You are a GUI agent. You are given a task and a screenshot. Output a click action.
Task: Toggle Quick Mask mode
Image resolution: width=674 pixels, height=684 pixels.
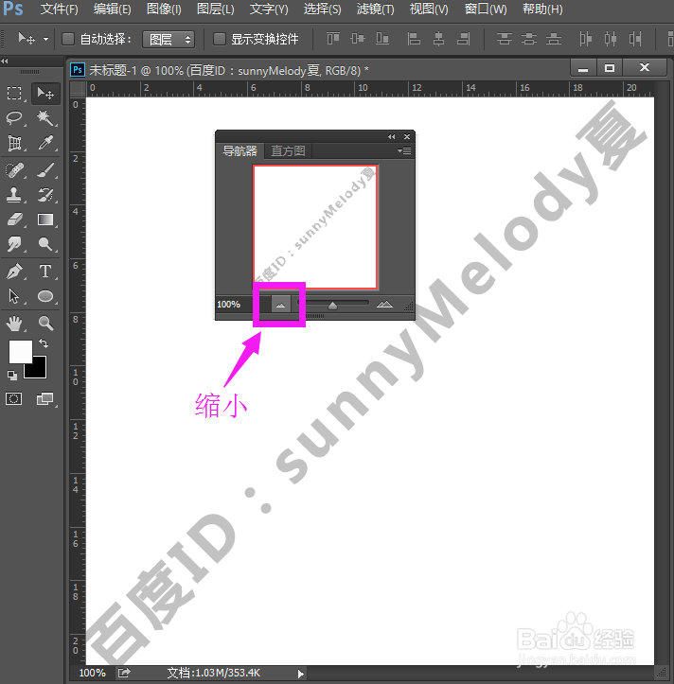click(14, 398)
